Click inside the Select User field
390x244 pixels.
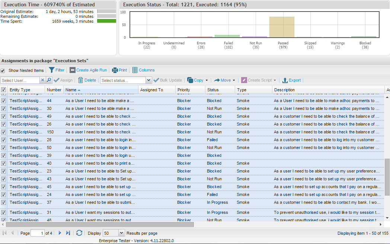[x=20, y=80]
